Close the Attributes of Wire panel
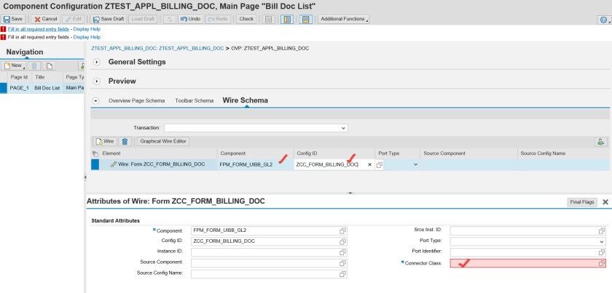 [605, 202]
